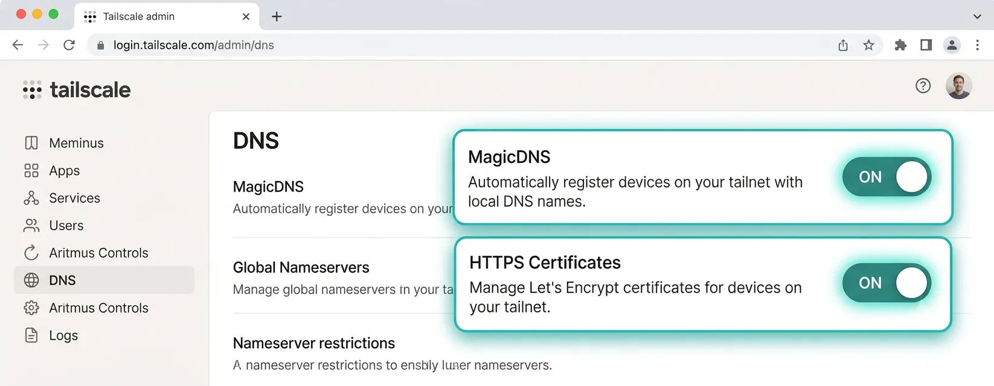This screenshot has height=386, width=994.
Task: Click the Logs document icon
Action: [31, 335]
